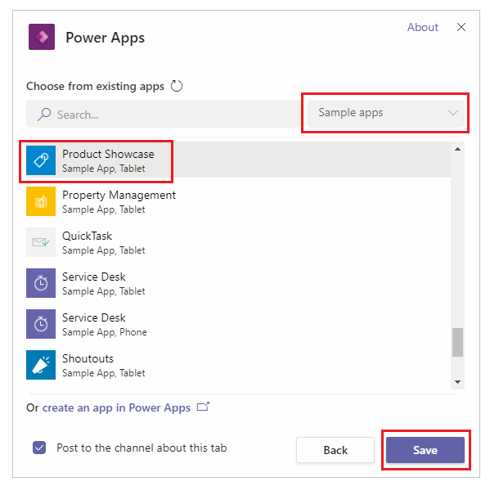Pick the QuickTask app icon

tap(41, 242)
